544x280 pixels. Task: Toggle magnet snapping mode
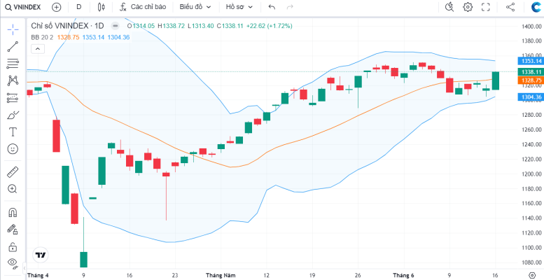[x=13, y=212]
